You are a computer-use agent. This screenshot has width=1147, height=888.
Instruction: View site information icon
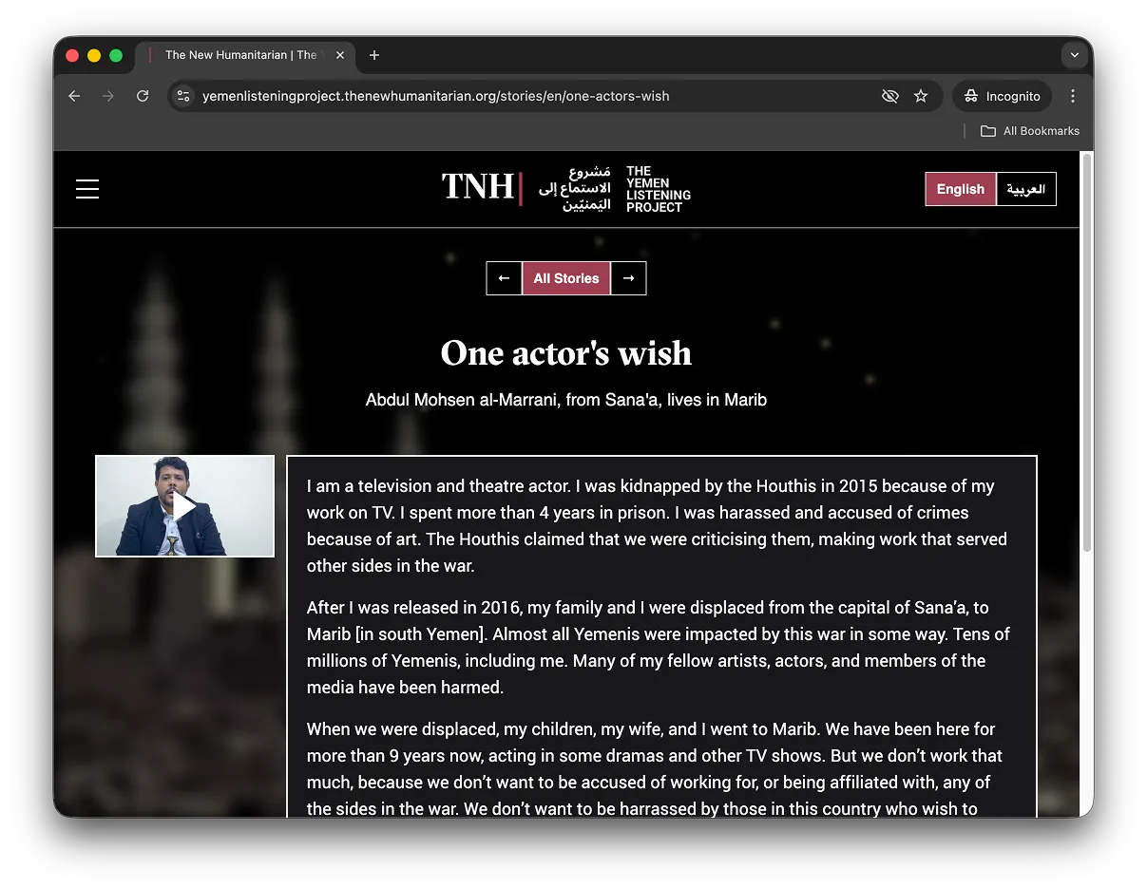(x=184, y=96)
